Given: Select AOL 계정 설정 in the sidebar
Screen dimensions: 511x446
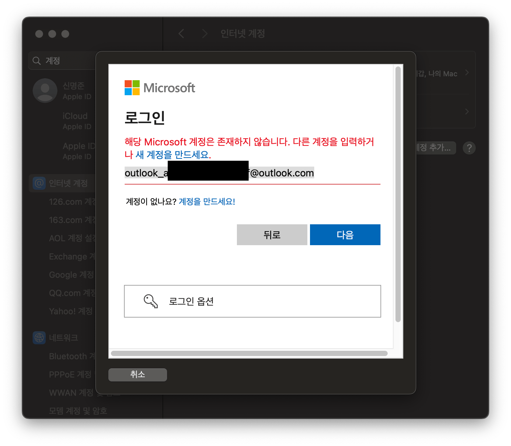Looking at the screenshot, I should (72, 238).
